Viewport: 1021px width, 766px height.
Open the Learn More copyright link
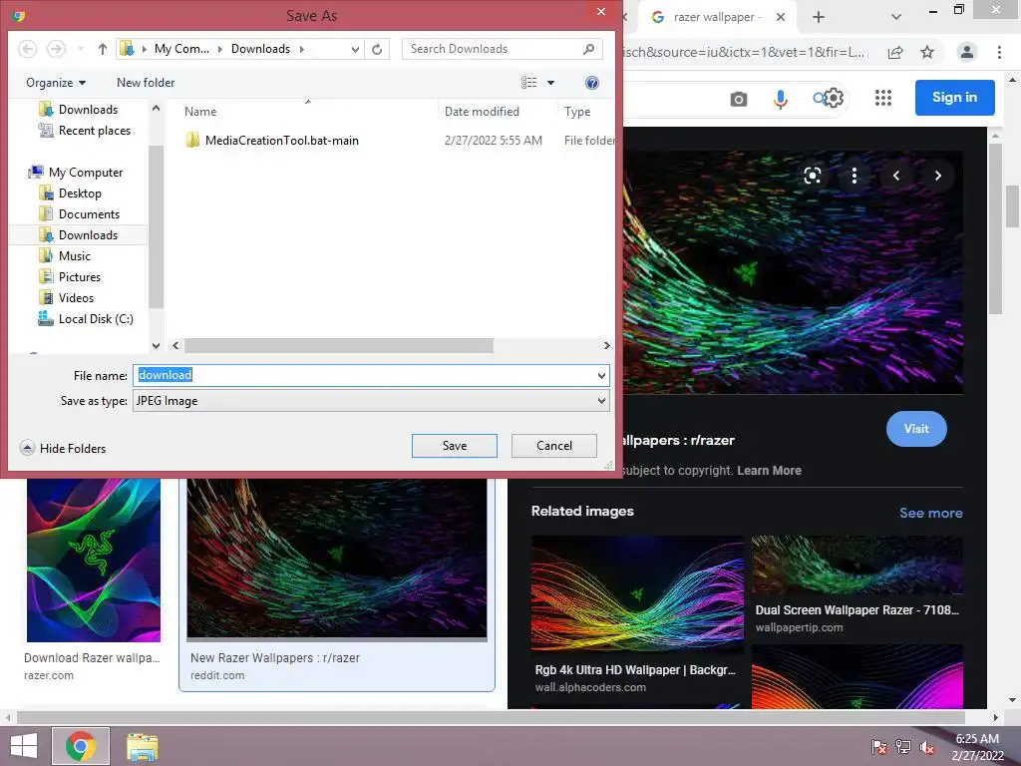769,471
